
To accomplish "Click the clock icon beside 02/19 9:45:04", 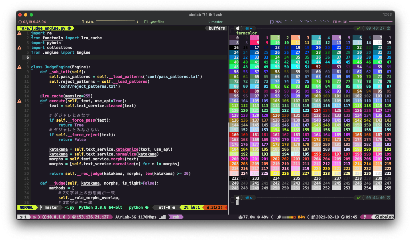I will pos(20,22).
